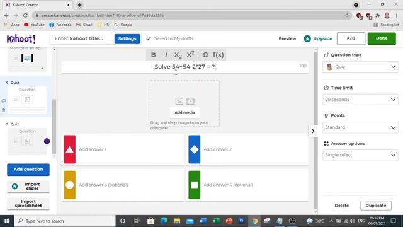403x227 pixels.
Task: Open a new browser tab
Action: click(80, 5)
